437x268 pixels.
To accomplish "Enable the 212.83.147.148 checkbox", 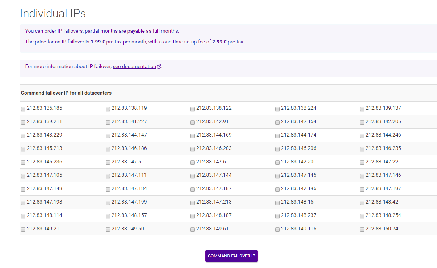I will click(x=23, y=189).
